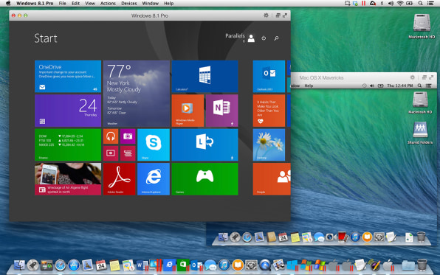The height and width of the screenshot is (275, 440).
Task: Open the Games tile
Action: coord(204,179)
